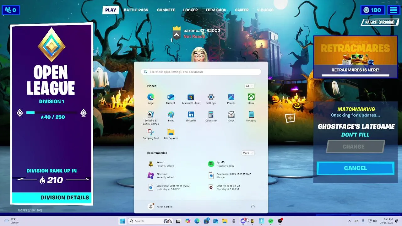Open NA EAST (VIRGINIA) region selector
402x226 pixels.
[x=379, y=22]
